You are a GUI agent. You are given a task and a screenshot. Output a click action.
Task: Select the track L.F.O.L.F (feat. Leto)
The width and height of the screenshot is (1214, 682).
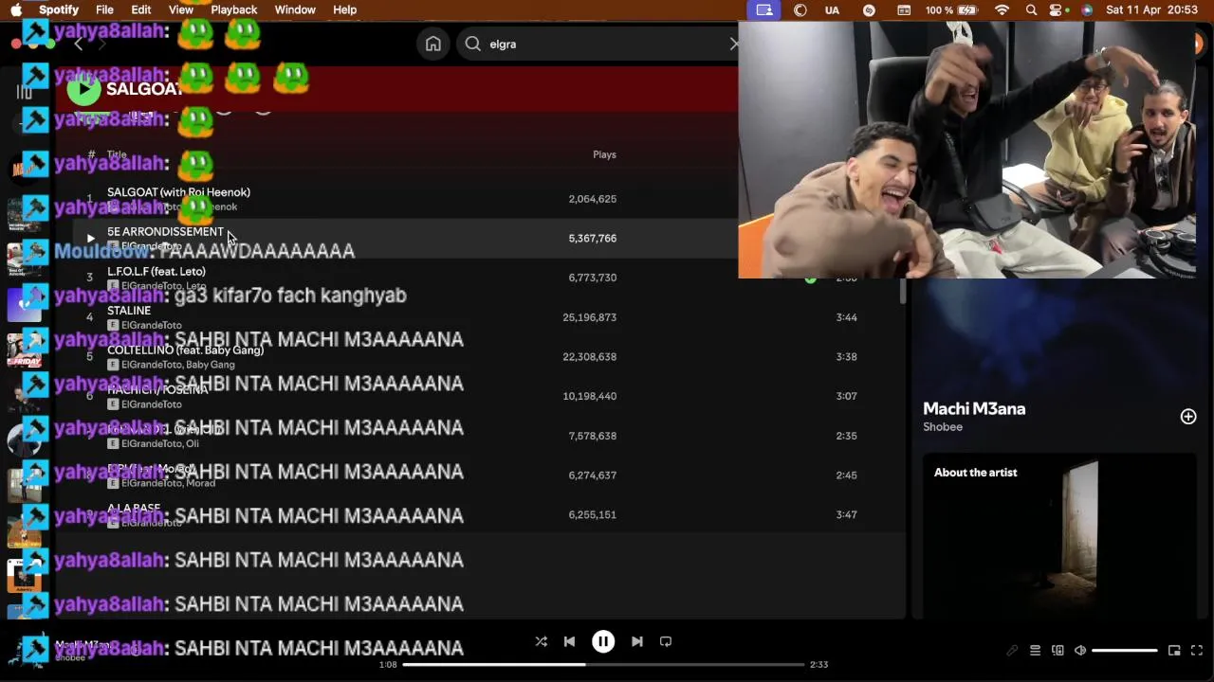[x=156, y=271]
